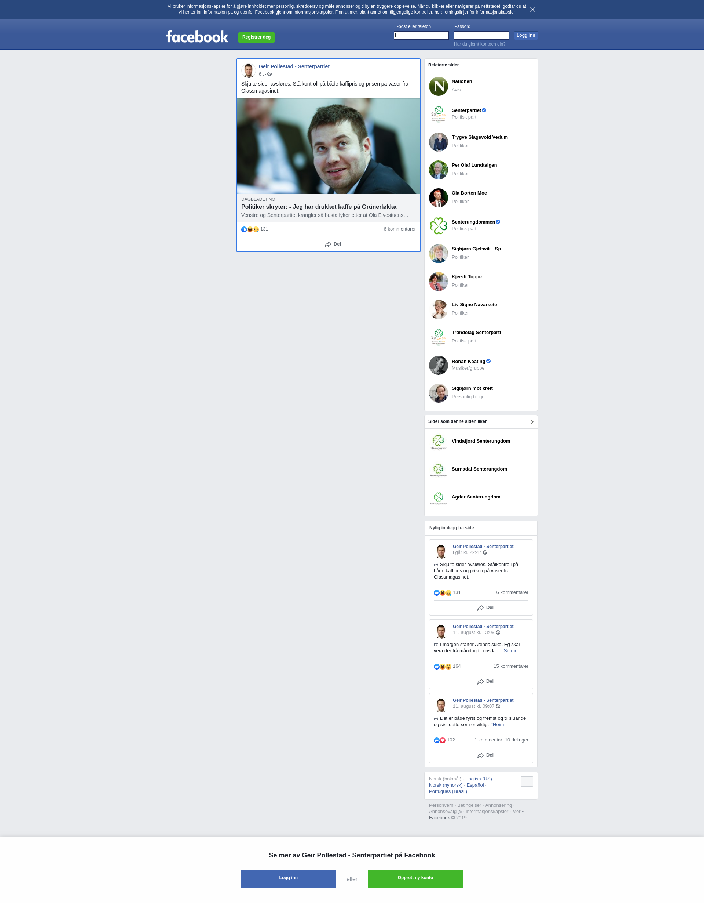This screenshot has height=903, width=704.
Task: Expand 'Sider som denne siden liker' arrow
Action: coord(532,422)
